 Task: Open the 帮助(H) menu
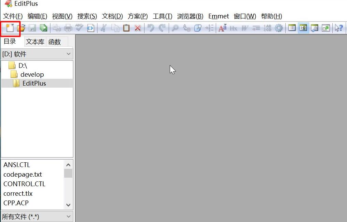(271, 16)
